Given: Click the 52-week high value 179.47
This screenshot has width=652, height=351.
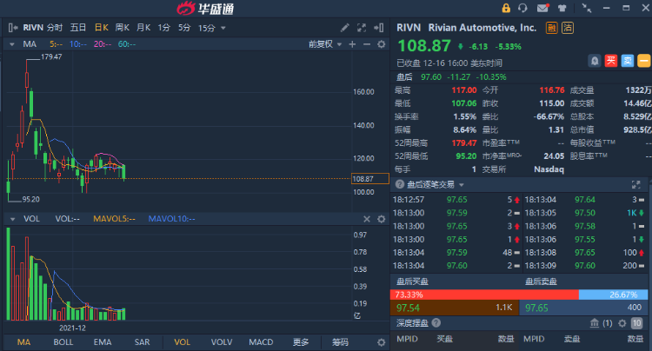Looking at the screenshot, I should pos(464,142).
